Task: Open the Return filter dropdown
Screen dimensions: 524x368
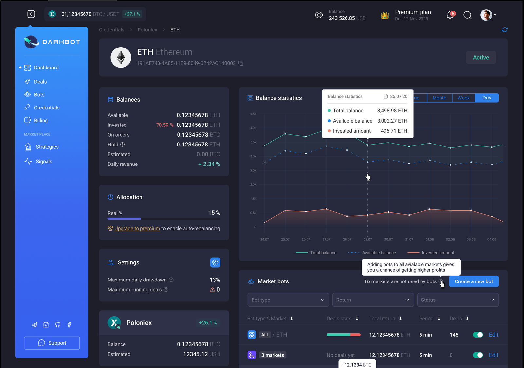Action: (x=373, y=300)
